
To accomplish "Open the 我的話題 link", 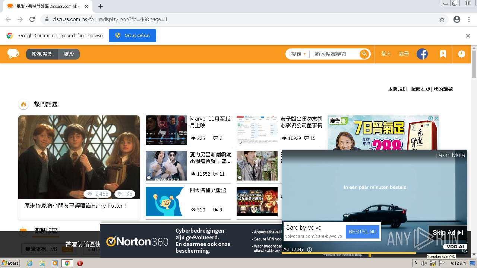I will pyautogui.click(x=443, y=89).
